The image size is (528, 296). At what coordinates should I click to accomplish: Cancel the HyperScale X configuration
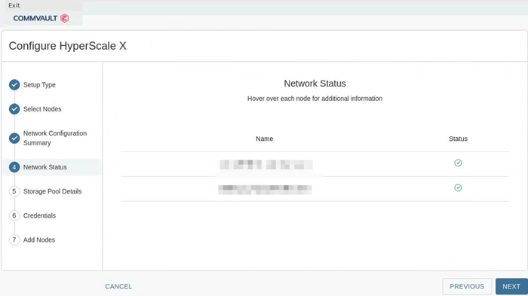tap(118, 286)
